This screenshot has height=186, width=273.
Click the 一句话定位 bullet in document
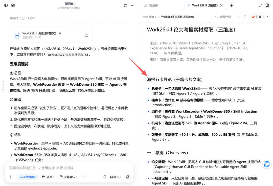(x=204, y=181)
